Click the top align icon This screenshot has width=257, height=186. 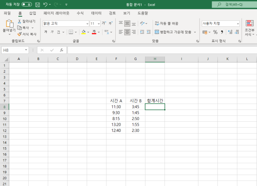click(x=121, y=23)
